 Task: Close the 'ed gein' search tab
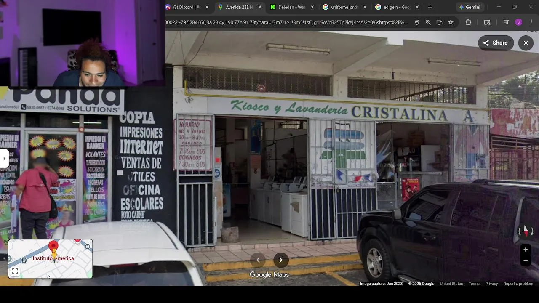417,7
